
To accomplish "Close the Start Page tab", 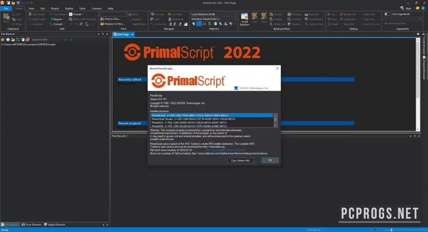I will click(x=132, y=34).
